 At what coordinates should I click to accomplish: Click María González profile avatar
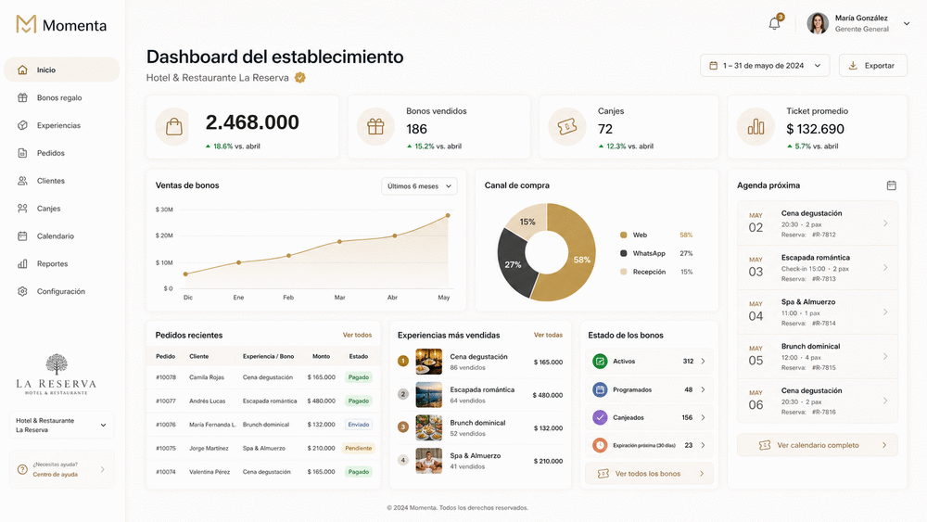tap(818, 24)
